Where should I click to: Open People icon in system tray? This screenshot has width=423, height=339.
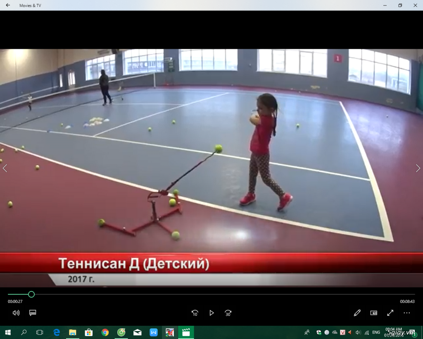tap(307, 332)
